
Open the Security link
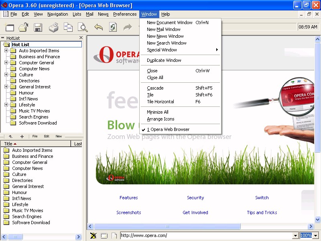click(x=195, y=198)
